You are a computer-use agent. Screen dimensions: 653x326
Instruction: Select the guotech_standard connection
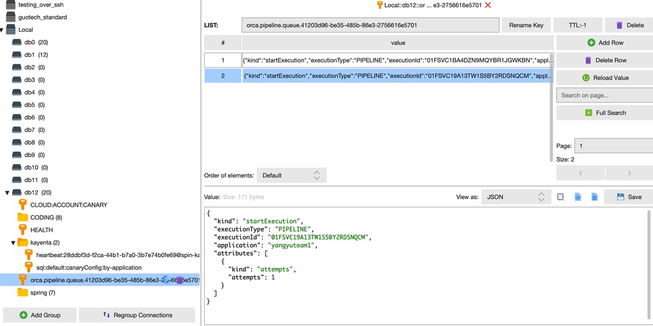point(42,17)
